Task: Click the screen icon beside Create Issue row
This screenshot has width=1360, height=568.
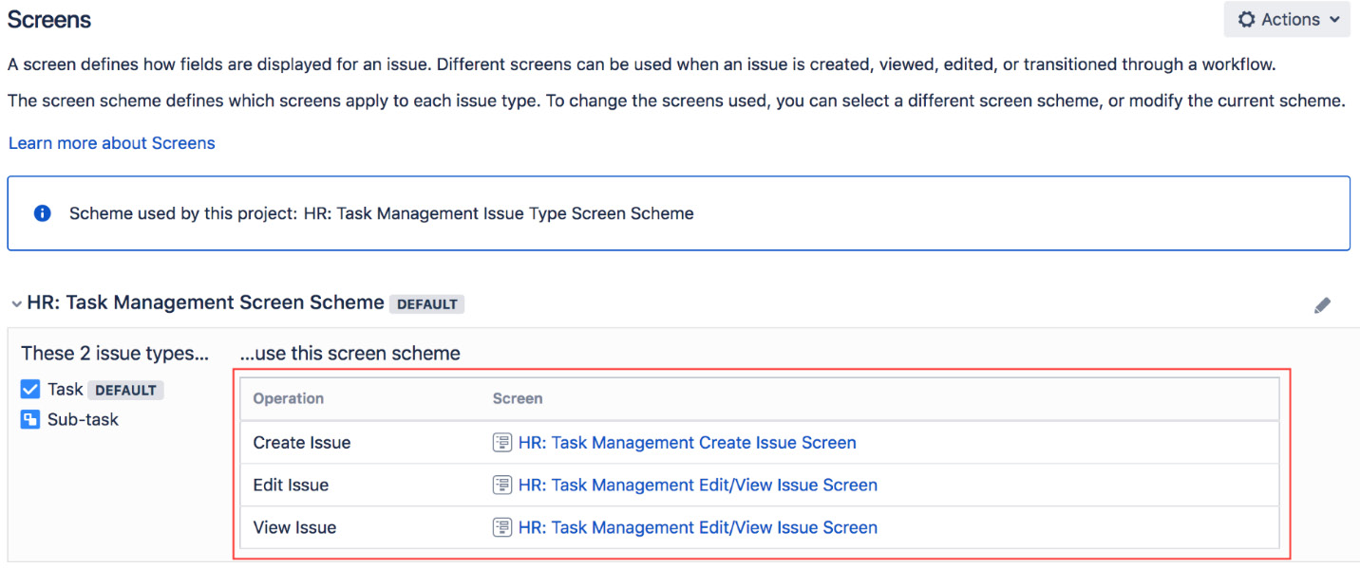Action: (501, 442)
